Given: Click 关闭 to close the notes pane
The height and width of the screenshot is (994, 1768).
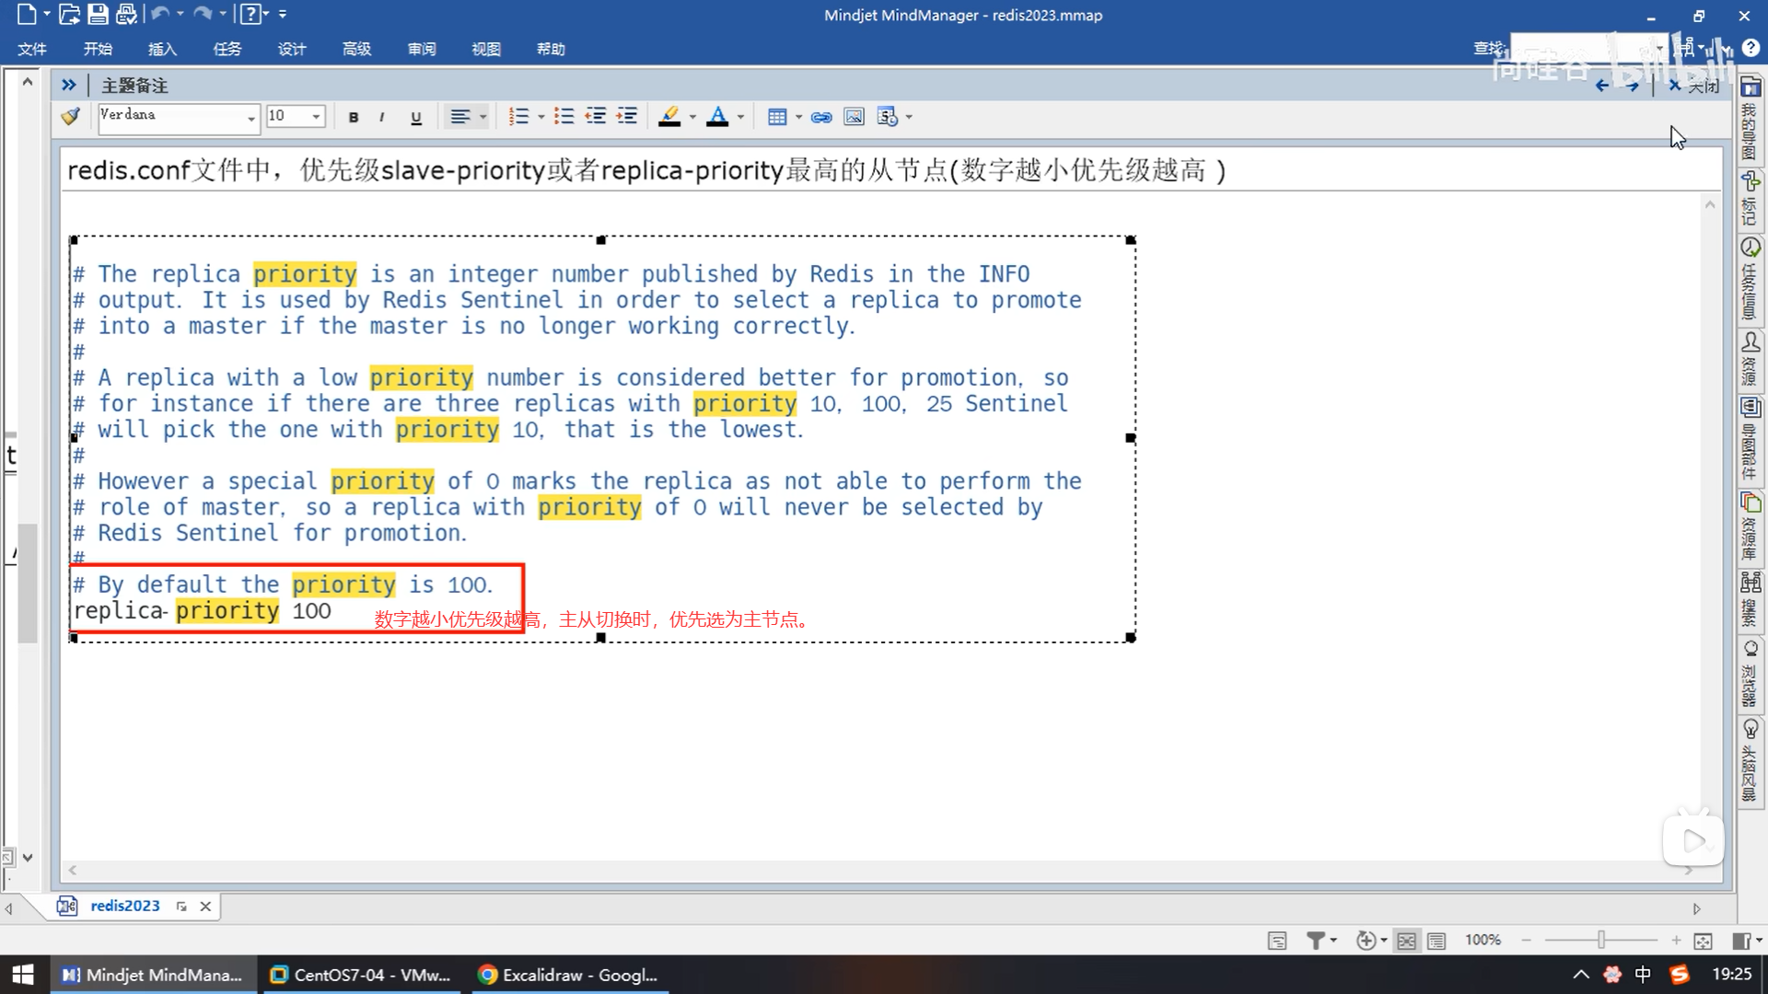Looking at the screenshot, I should (1694, 86).
